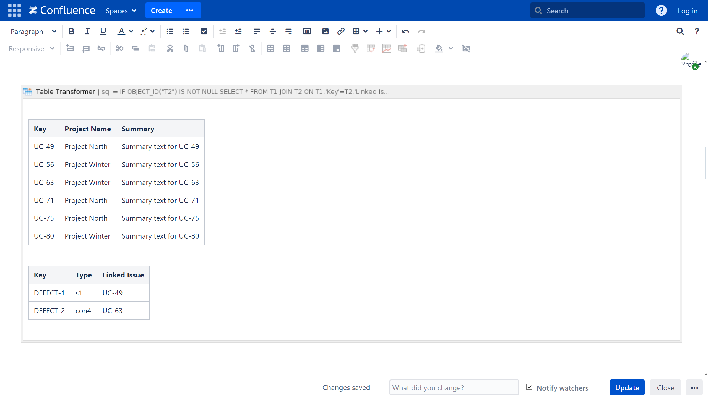Screen dimensions: 708x398
Task: Toggle the Notify watchers checkbox
Action: point(529,387)
